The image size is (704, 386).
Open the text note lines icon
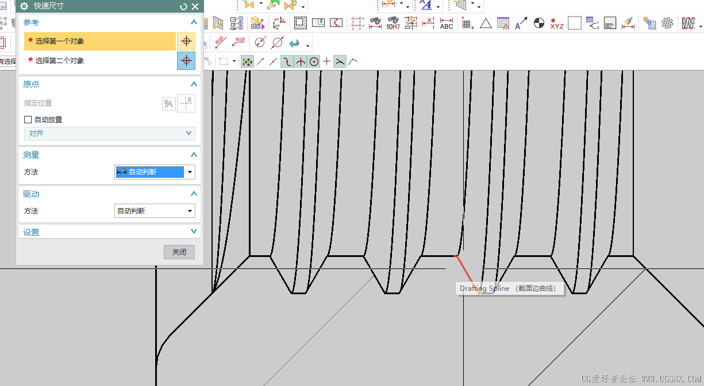610,23
